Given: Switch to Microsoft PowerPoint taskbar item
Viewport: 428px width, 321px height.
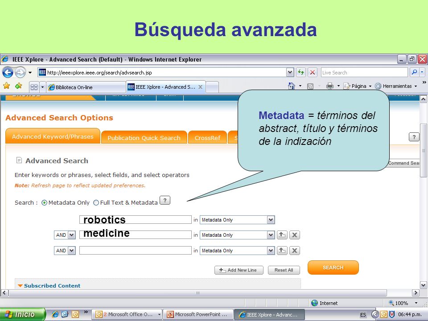Looking at the screenshot, I should click(198, 314).
